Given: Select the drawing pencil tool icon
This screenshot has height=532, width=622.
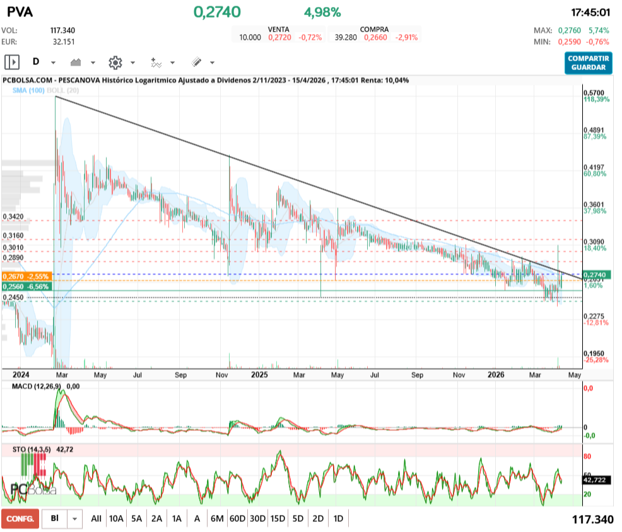Looking at the screenshot, I should 196,62.
